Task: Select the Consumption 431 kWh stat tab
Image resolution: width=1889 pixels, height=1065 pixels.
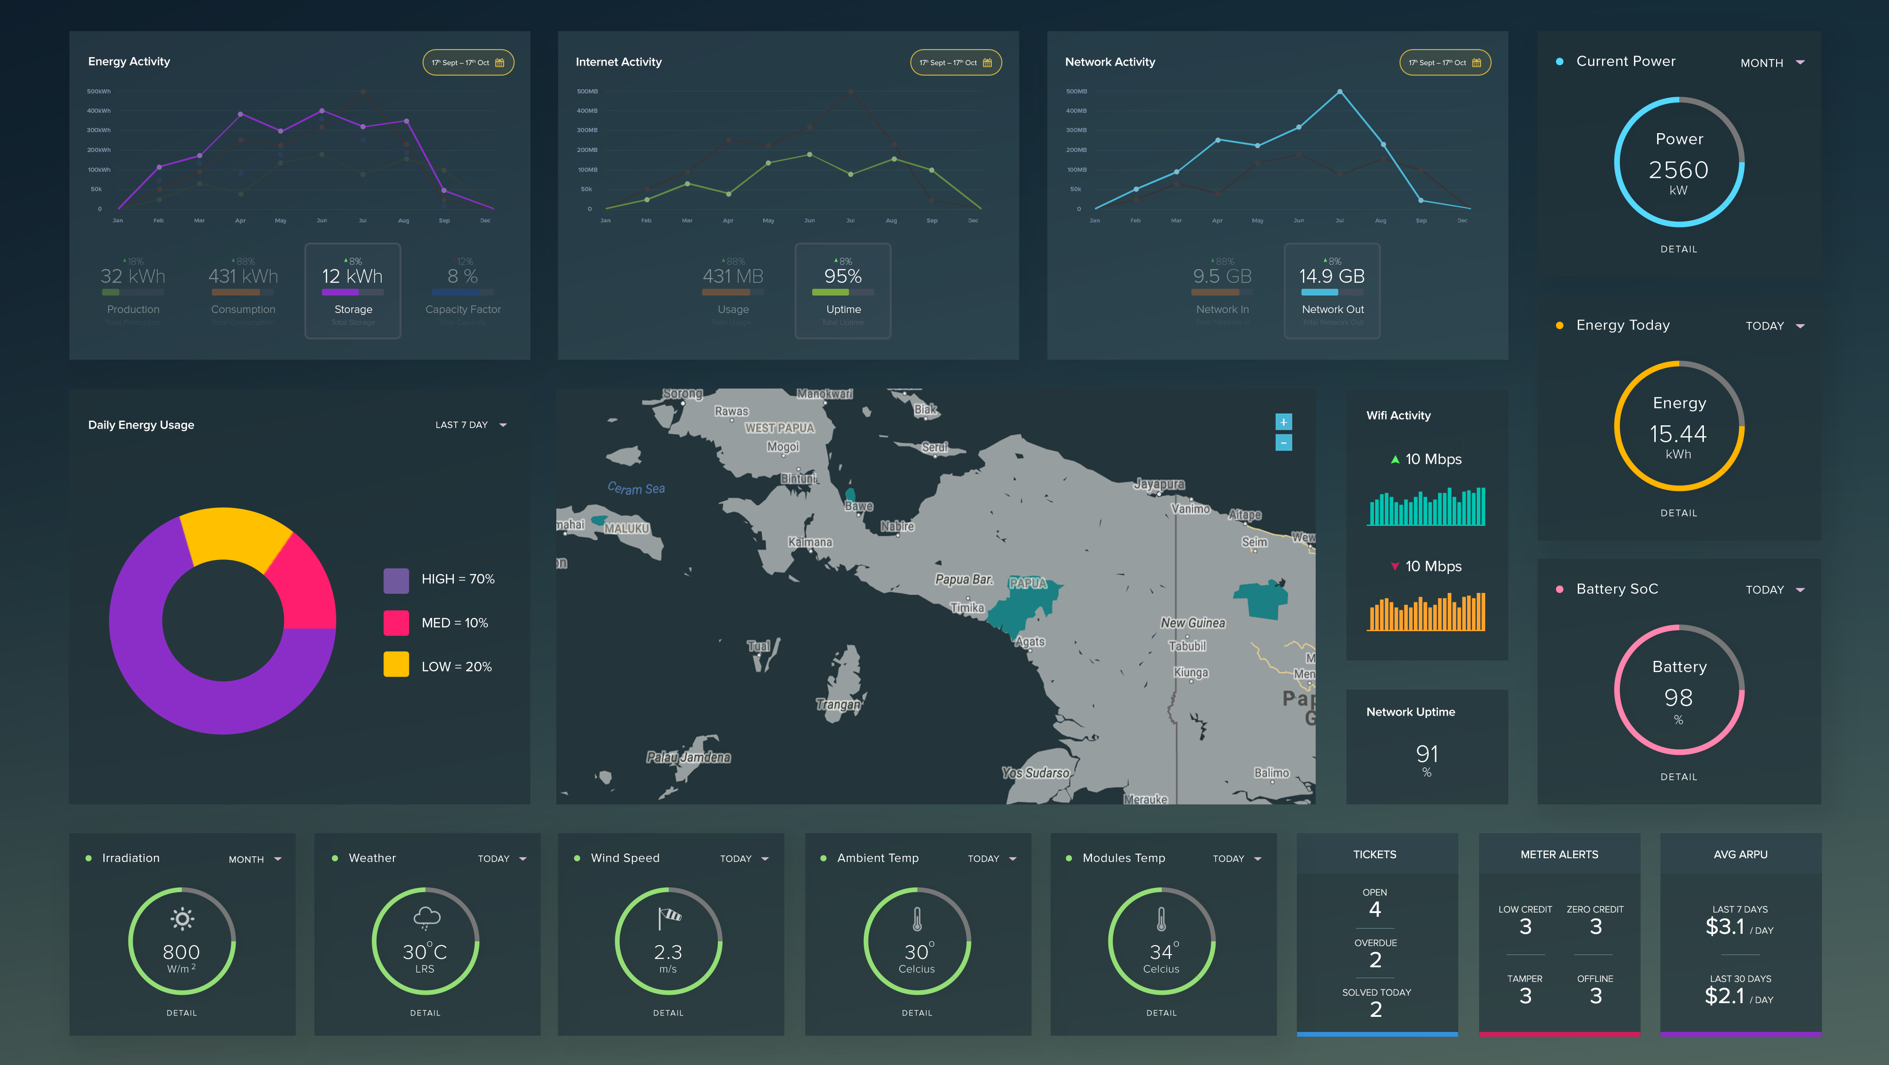Action: (x=243, y=291)
